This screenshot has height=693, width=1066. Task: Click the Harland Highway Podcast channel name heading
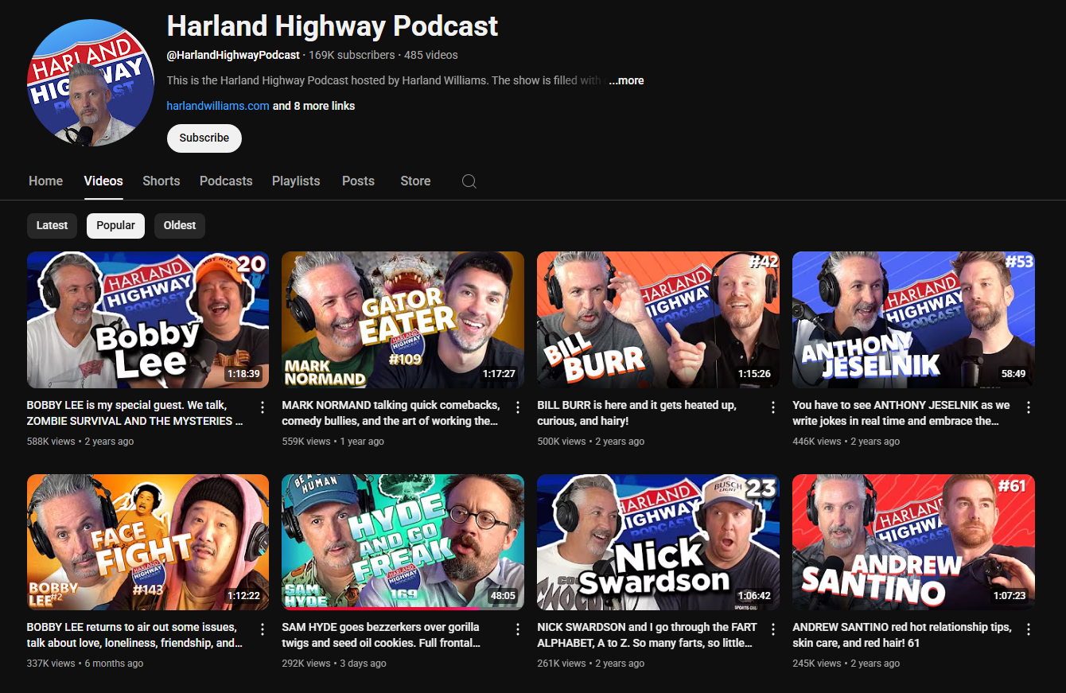(333, 26)
